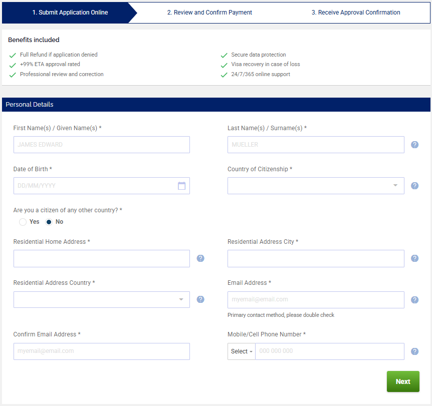Image resolution: width=432 pixels, height=406 pixels.
Task: Focus the Confirm Email Address field
Action: pyautogui.click(x=102, y=351)
